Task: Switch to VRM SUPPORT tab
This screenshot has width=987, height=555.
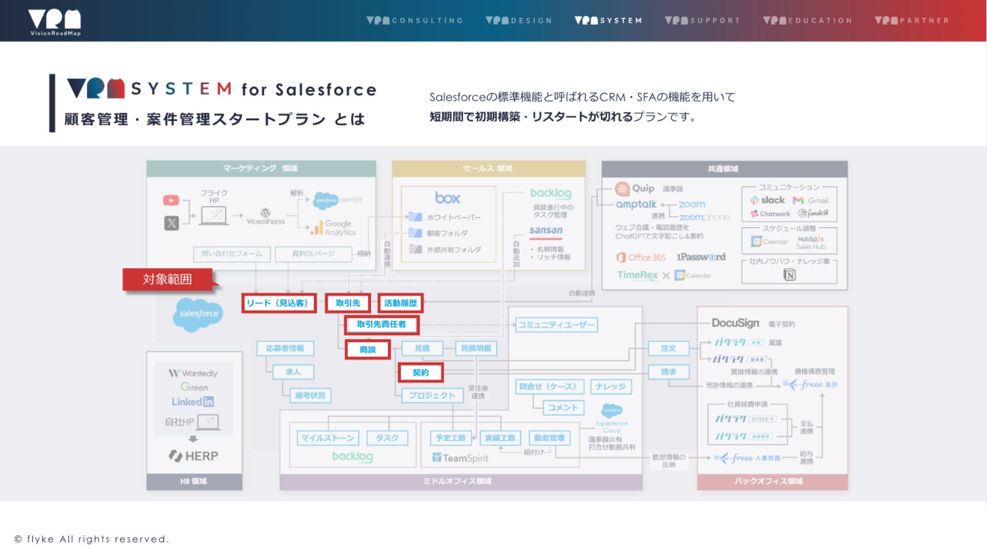Action: (x=702, y=21)
